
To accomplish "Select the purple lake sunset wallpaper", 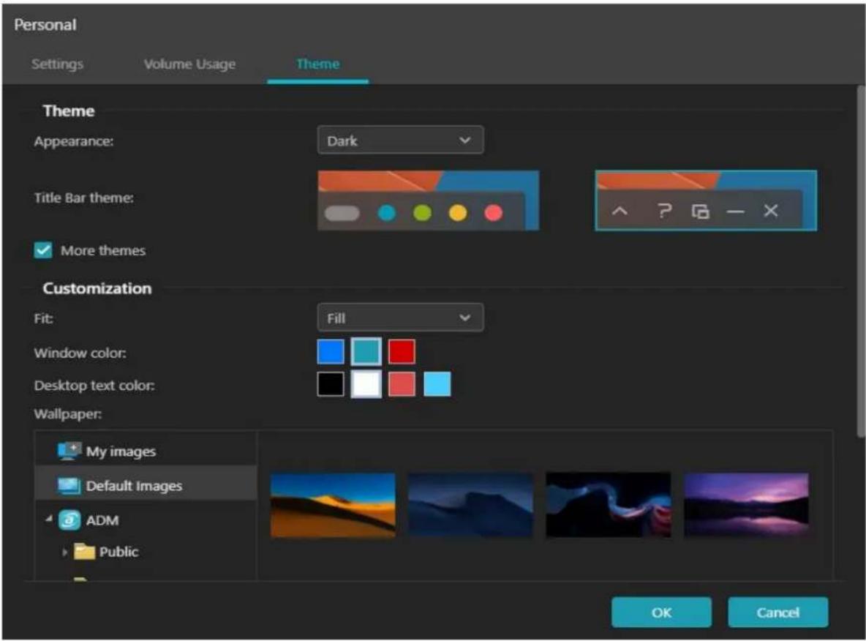I will (x=746, y=505).
